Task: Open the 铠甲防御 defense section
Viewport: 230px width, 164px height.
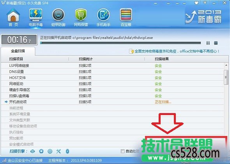Action: pyautogui.click(x=58, y=17)
